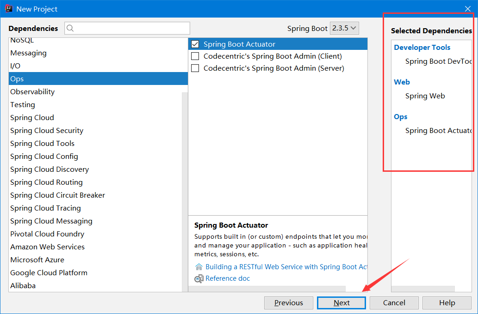
Task: Click the Previous button
Action: [288, 303]
